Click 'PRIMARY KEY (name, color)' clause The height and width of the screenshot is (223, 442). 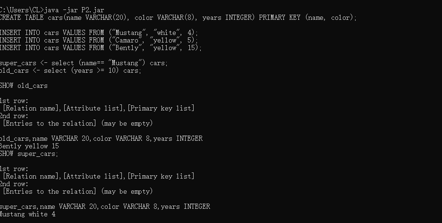click(x=307, y=18)
